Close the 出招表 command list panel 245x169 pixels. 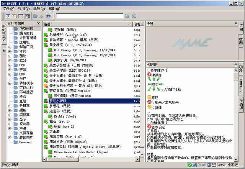[x=235, y=64]
